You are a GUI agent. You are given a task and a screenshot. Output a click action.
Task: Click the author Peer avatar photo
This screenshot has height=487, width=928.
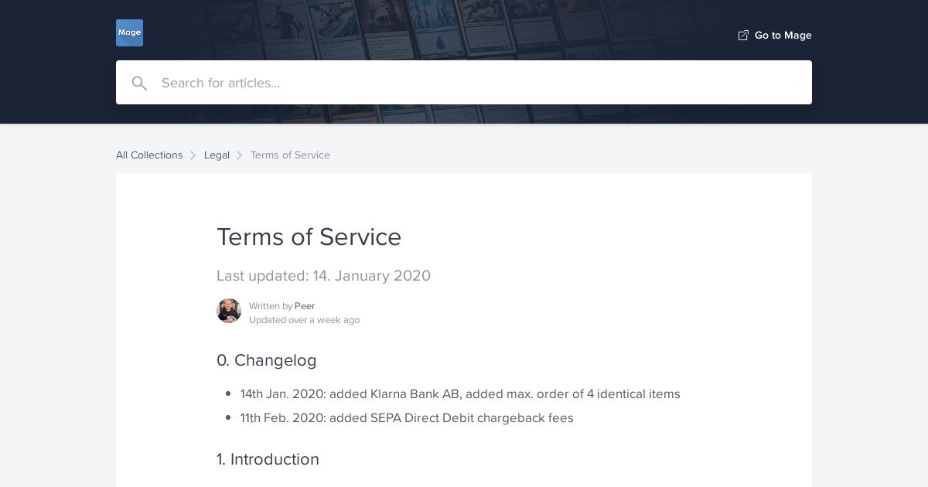point(229,311)
